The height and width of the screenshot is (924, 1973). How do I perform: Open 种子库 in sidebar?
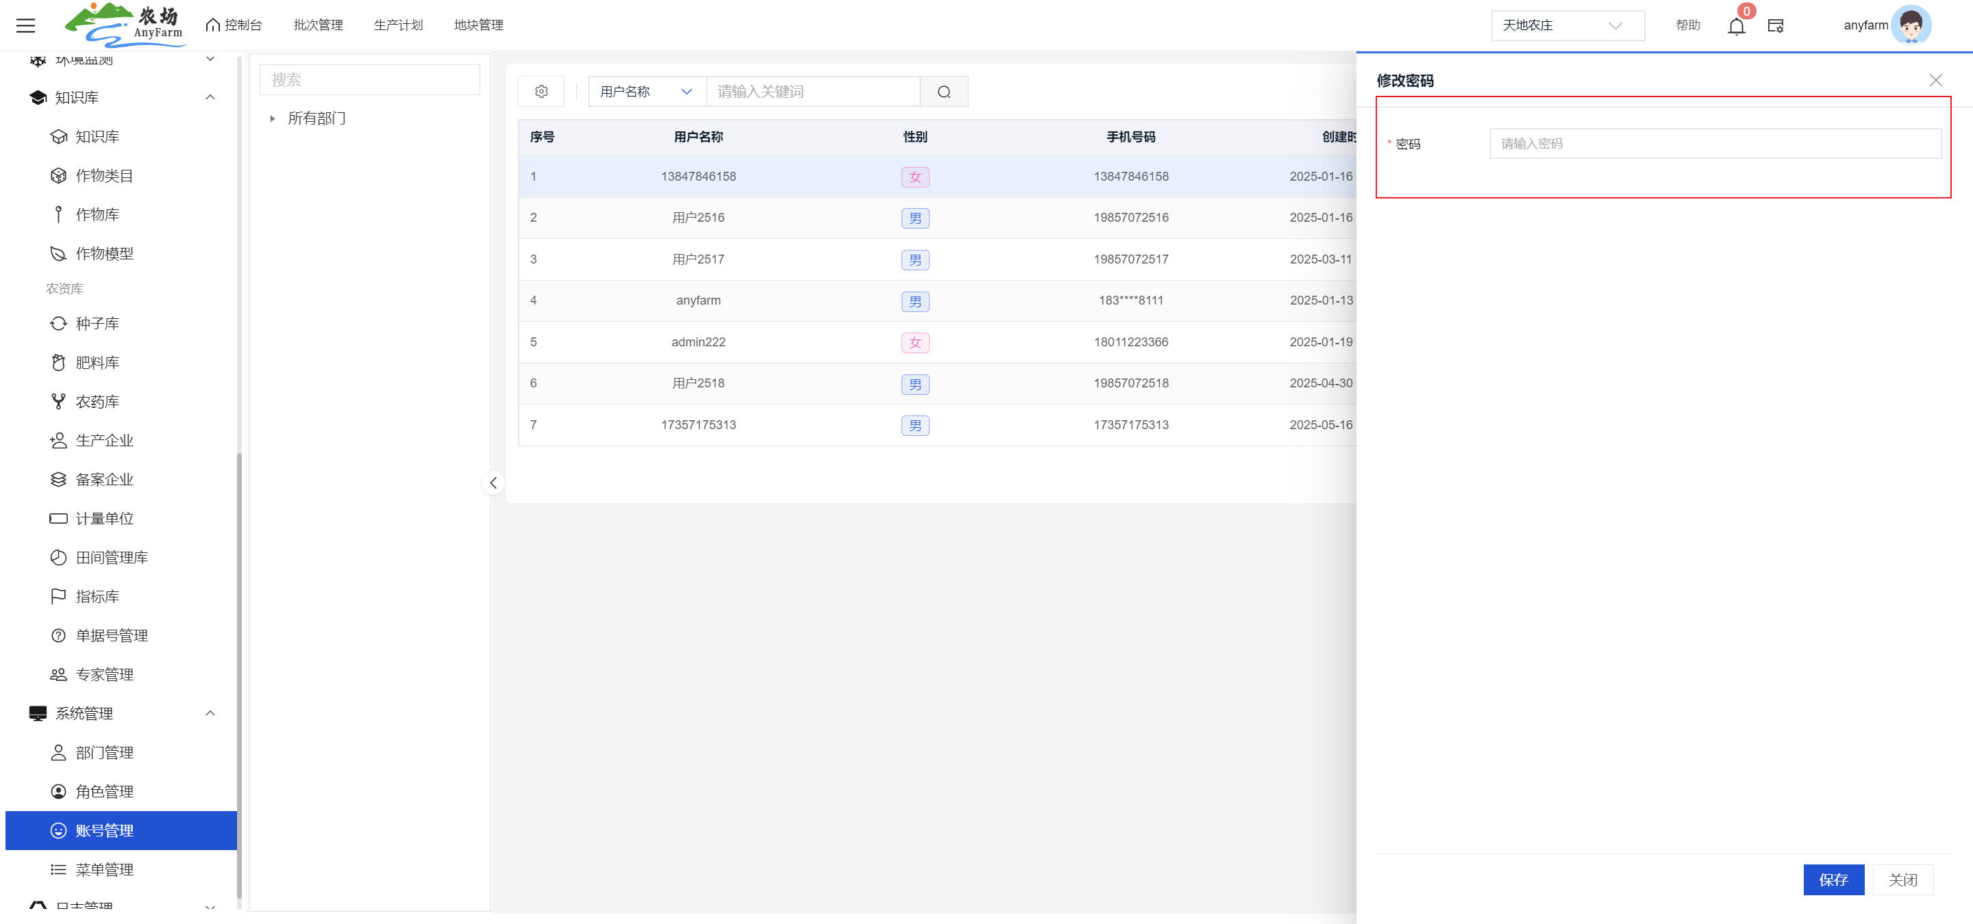(x=97, y=324)
